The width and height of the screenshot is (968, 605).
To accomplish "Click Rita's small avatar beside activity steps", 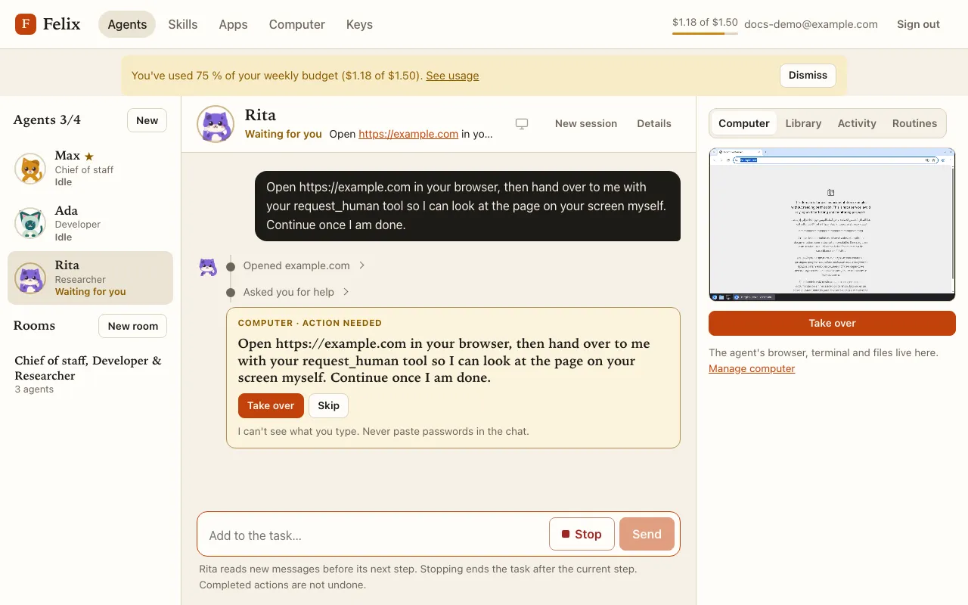I will pyautogui.click(x=208, y=266).
